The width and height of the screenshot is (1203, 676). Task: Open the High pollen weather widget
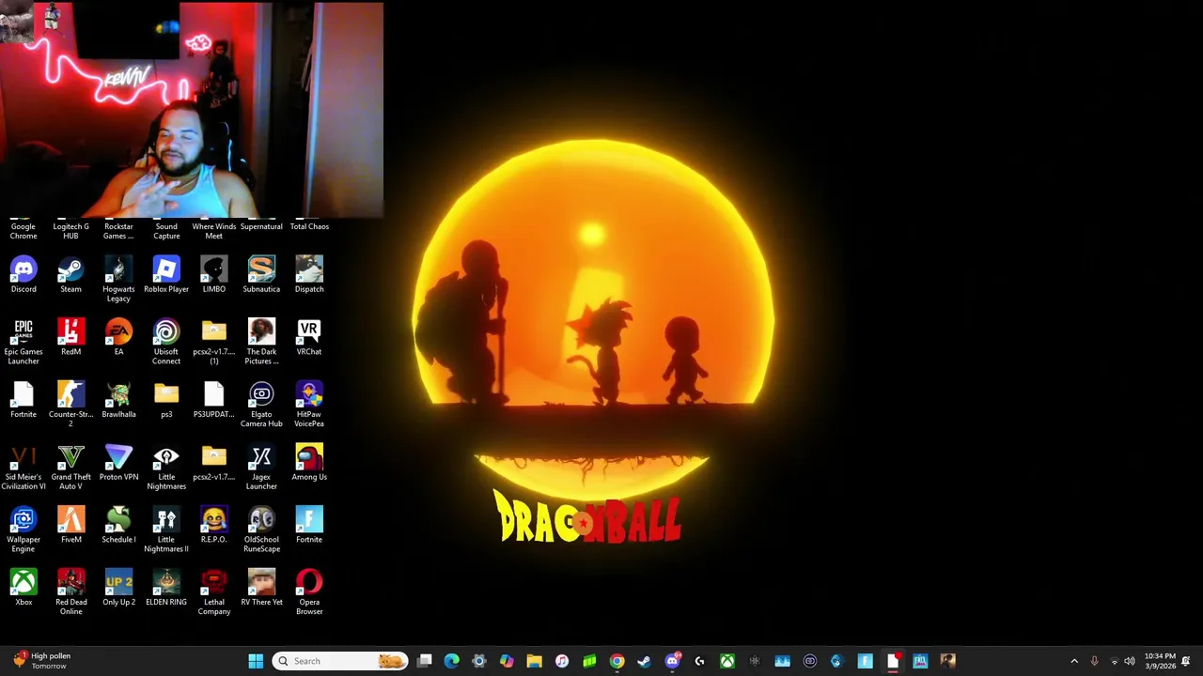(42, 661)
